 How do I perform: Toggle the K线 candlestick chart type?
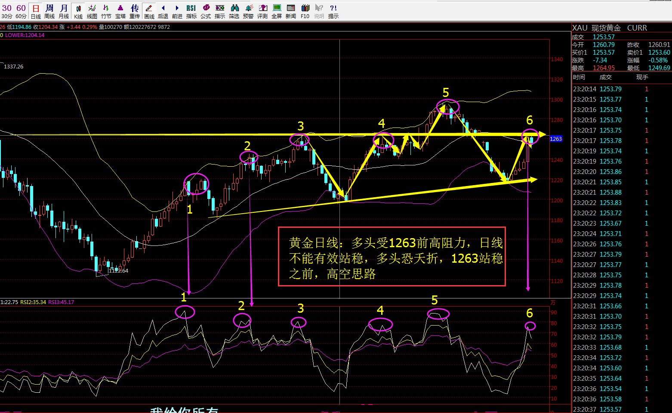coord(78,11)
